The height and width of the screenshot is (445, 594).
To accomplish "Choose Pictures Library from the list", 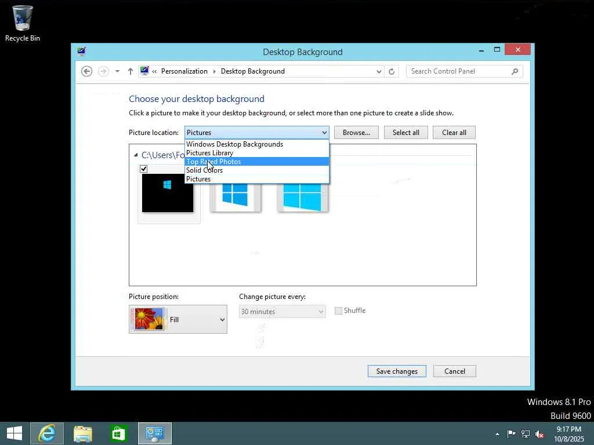I will pyautogui.click(x=257, y=153).
